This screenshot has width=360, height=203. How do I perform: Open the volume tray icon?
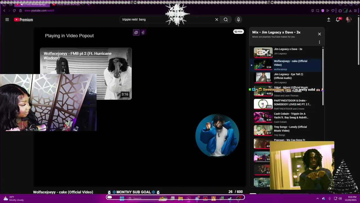340,198
